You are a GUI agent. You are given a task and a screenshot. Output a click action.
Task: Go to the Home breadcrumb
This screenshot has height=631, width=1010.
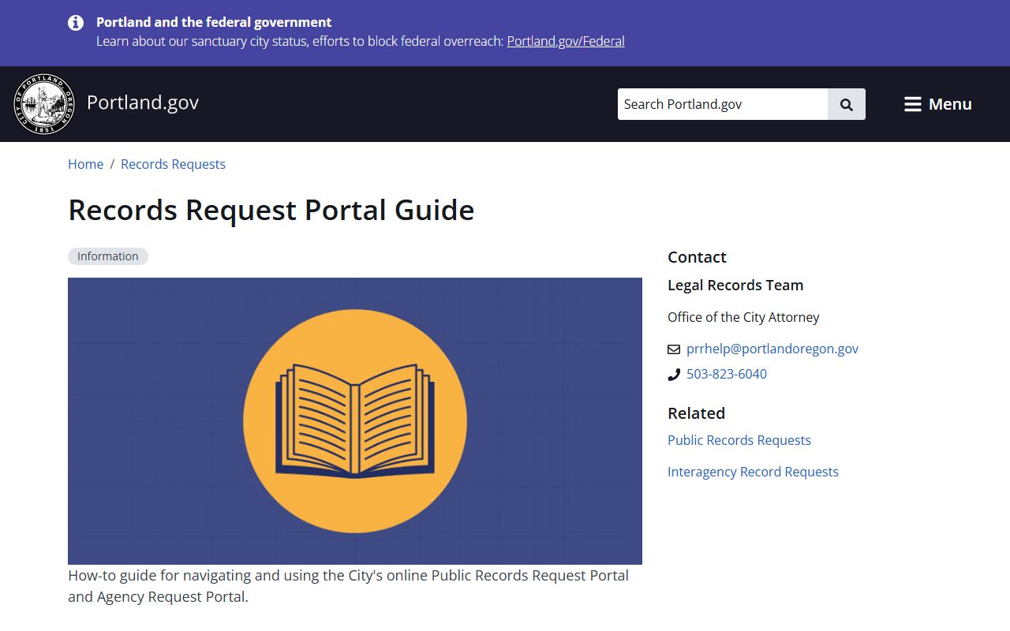pos(85,164)
